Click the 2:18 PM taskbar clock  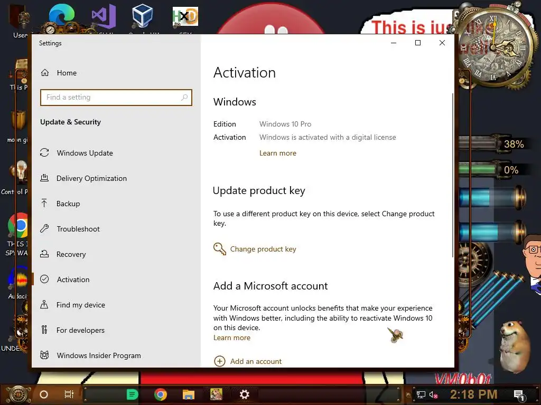(x=474, y=394)
